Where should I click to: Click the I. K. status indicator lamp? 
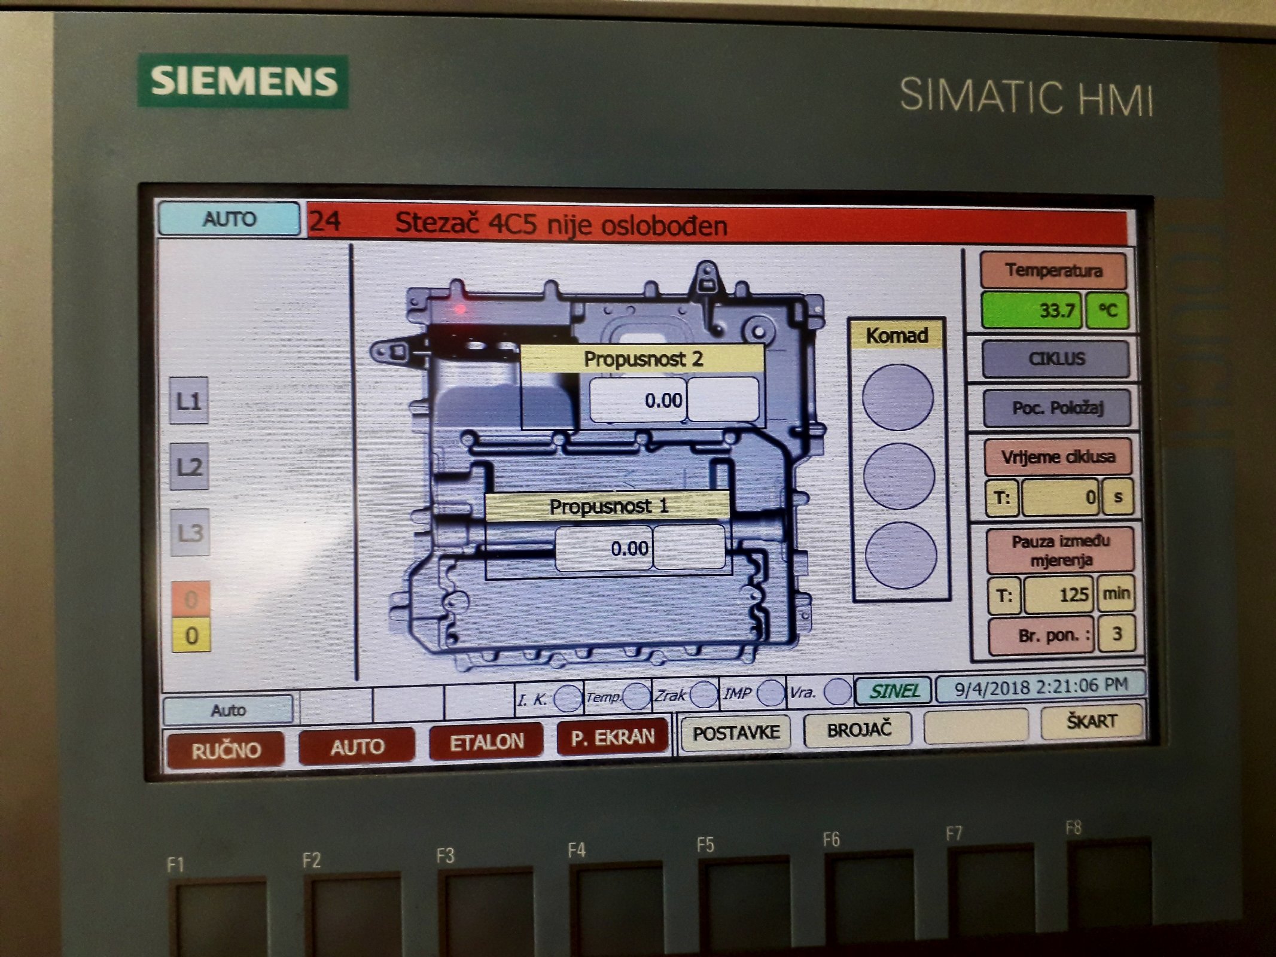click(567, 699)
